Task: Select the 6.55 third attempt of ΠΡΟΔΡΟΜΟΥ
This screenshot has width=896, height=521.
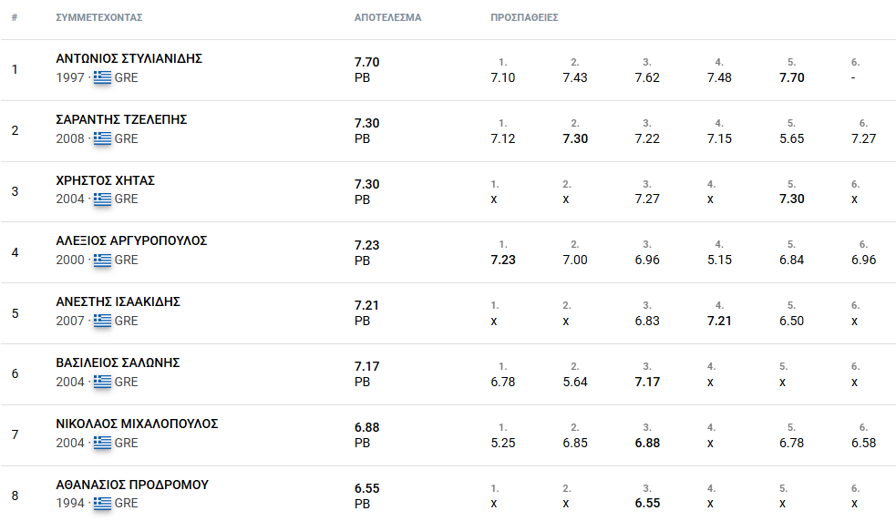Action: coord(647,504)
